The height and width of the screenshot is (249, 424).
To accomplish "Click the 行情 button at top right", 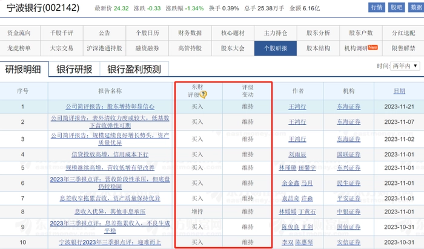I will [376, 7].
